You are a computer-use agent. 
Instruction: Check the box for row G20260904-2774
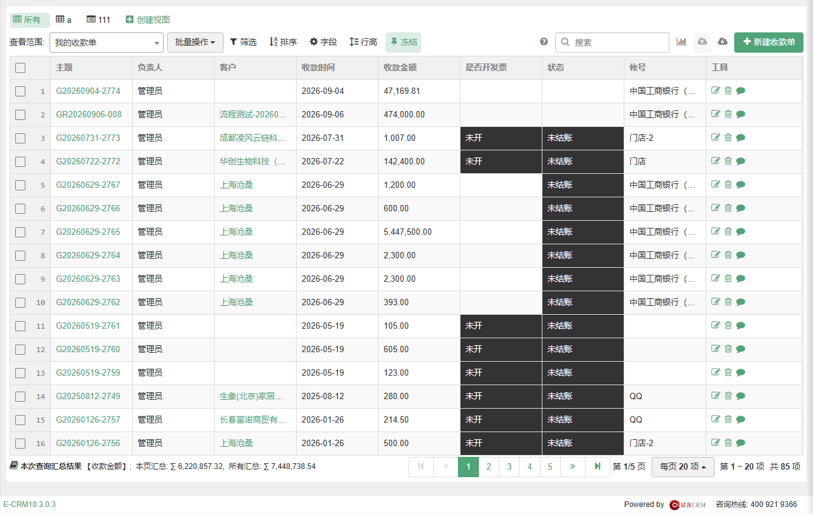(x=20, y=91)
